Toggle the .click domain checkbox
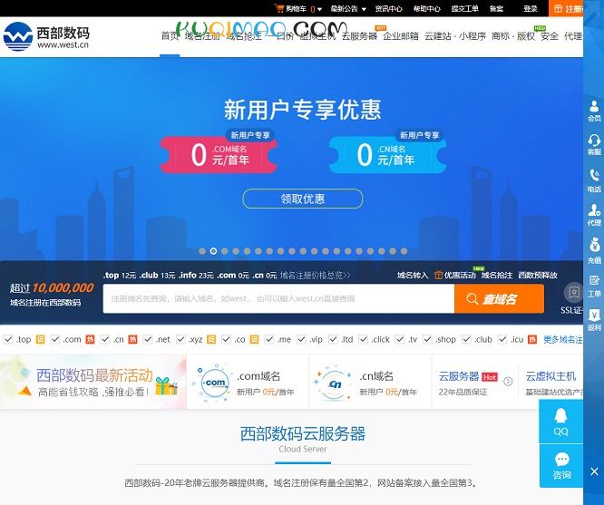Image resolution: width=604 pixels, height=505 pixels. 363,339
